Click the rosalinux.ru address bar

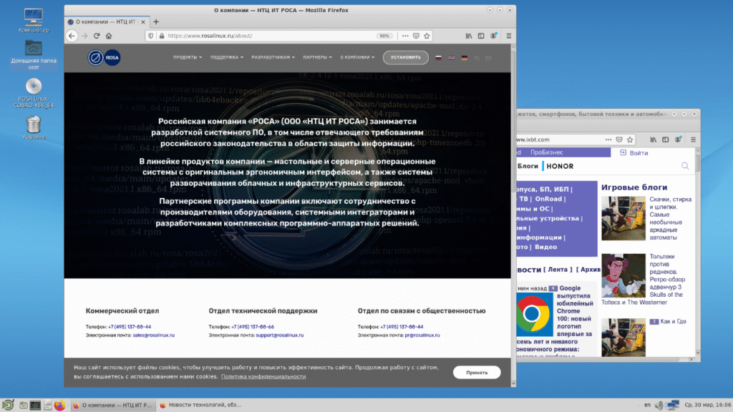[x=265, y=36]
